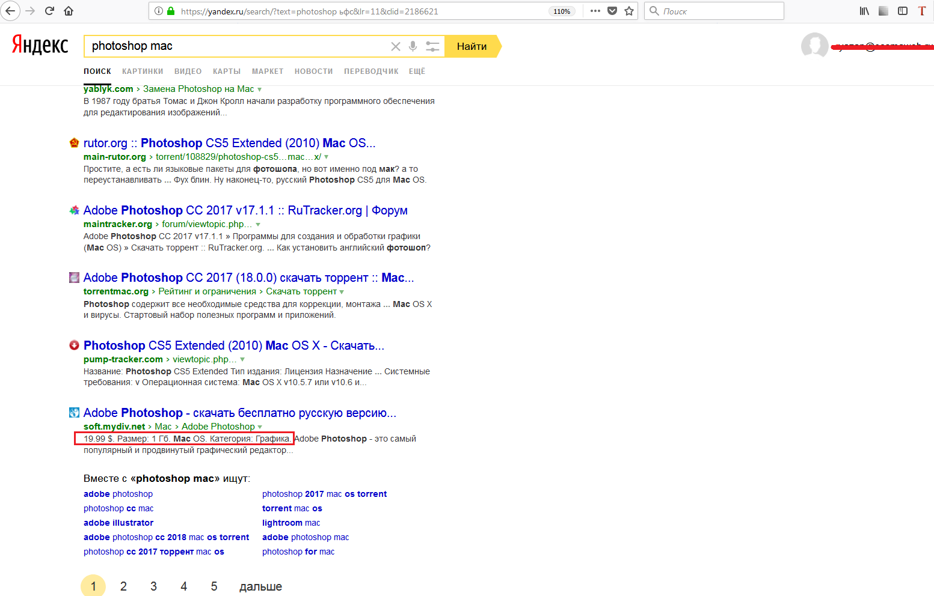Click torrentmac.org result favicon
This screenshot has width=934, height=596.
[x=75, y=278]
